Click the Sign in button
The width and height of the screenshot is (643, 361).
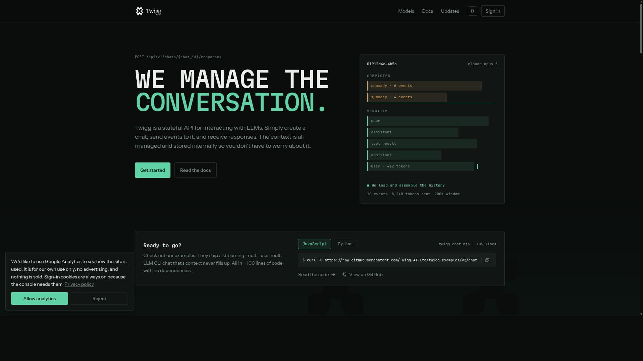(493, 11)
